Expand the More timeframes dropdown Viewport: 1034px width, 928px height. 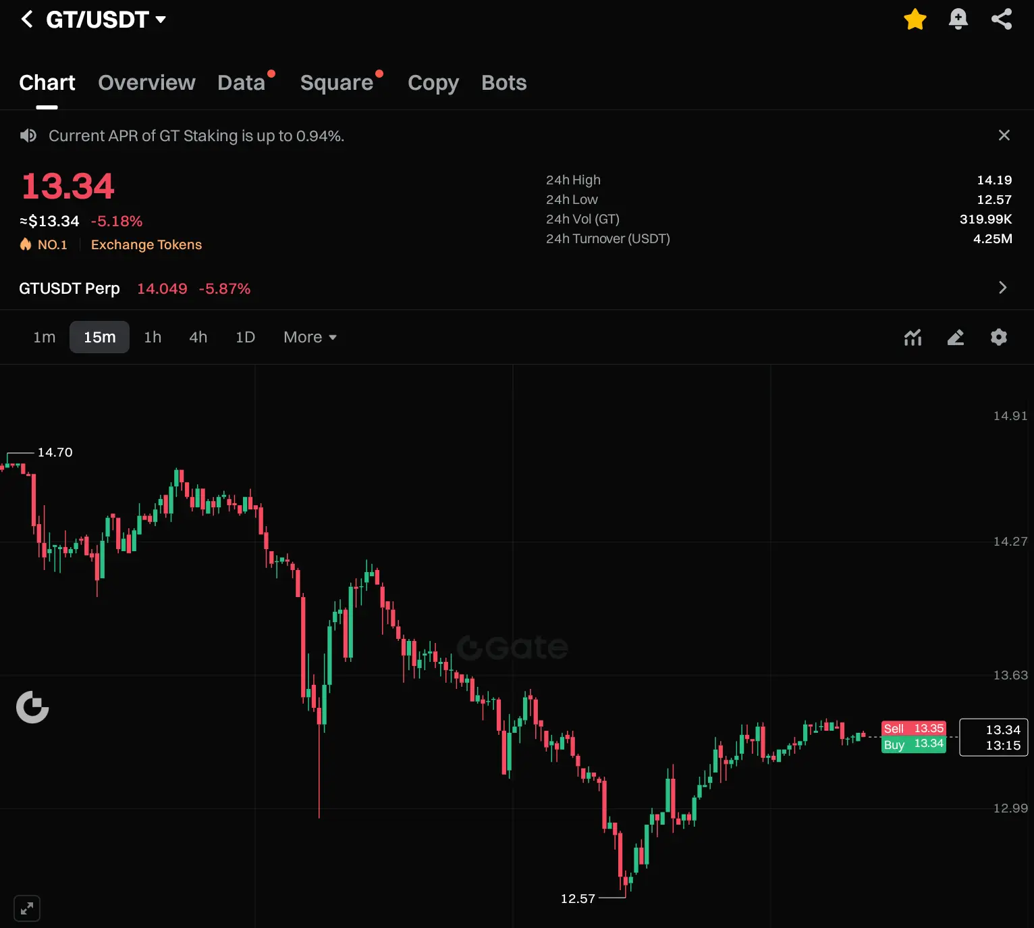pos(310,337)
